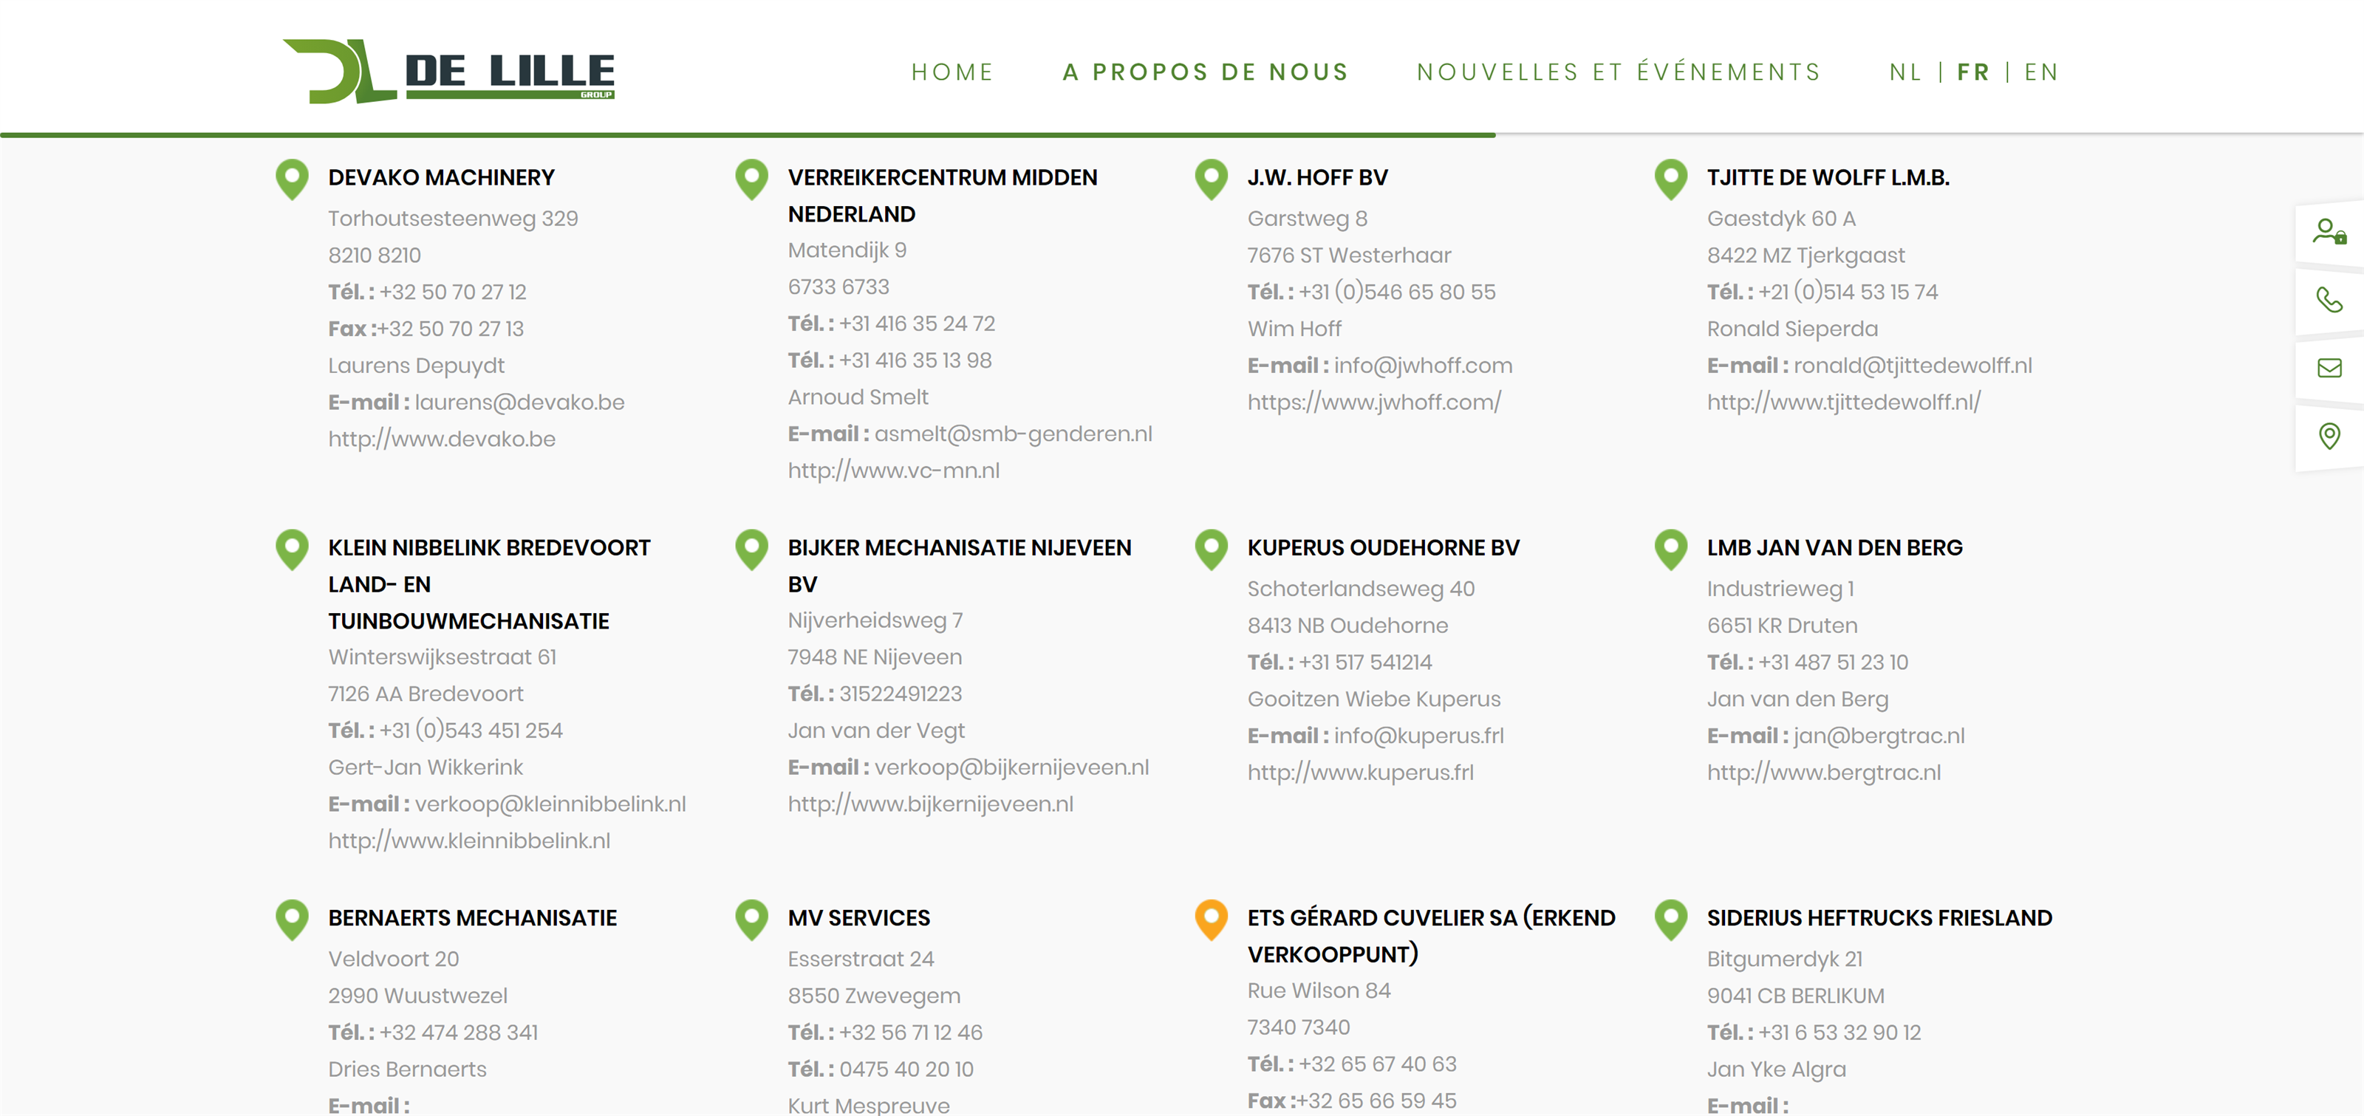Image resolution: width=2364 pixels, height=1116 pixels.
Task: Click pin beside Kuperus Oudehorne BV
Action: [x=1211, y=548]
